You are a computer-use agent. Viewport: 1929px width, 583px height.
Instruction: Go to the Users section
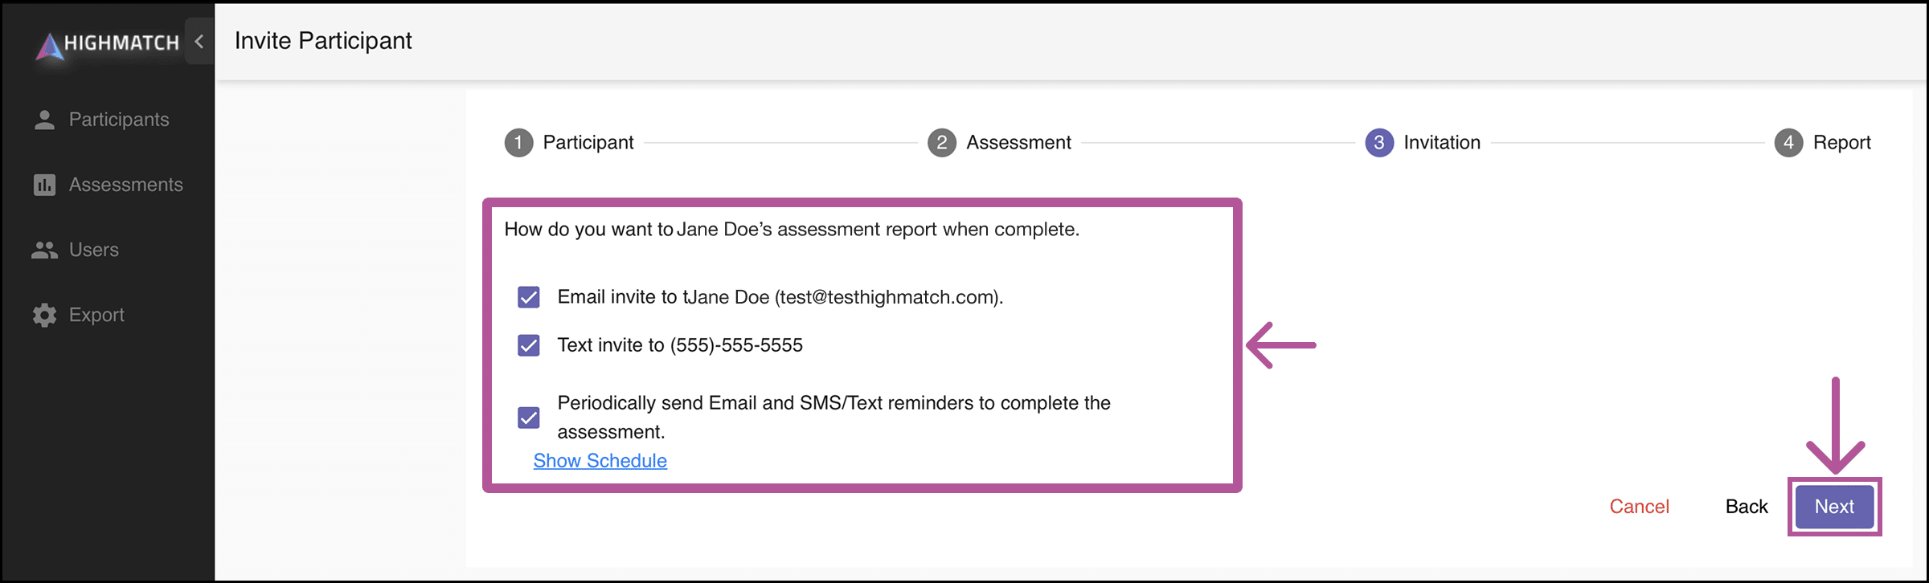pyautogui.click(x=94, y=250)
